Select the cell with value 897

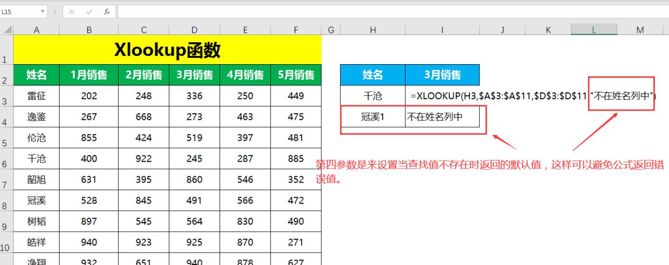[x=89, y=221]
